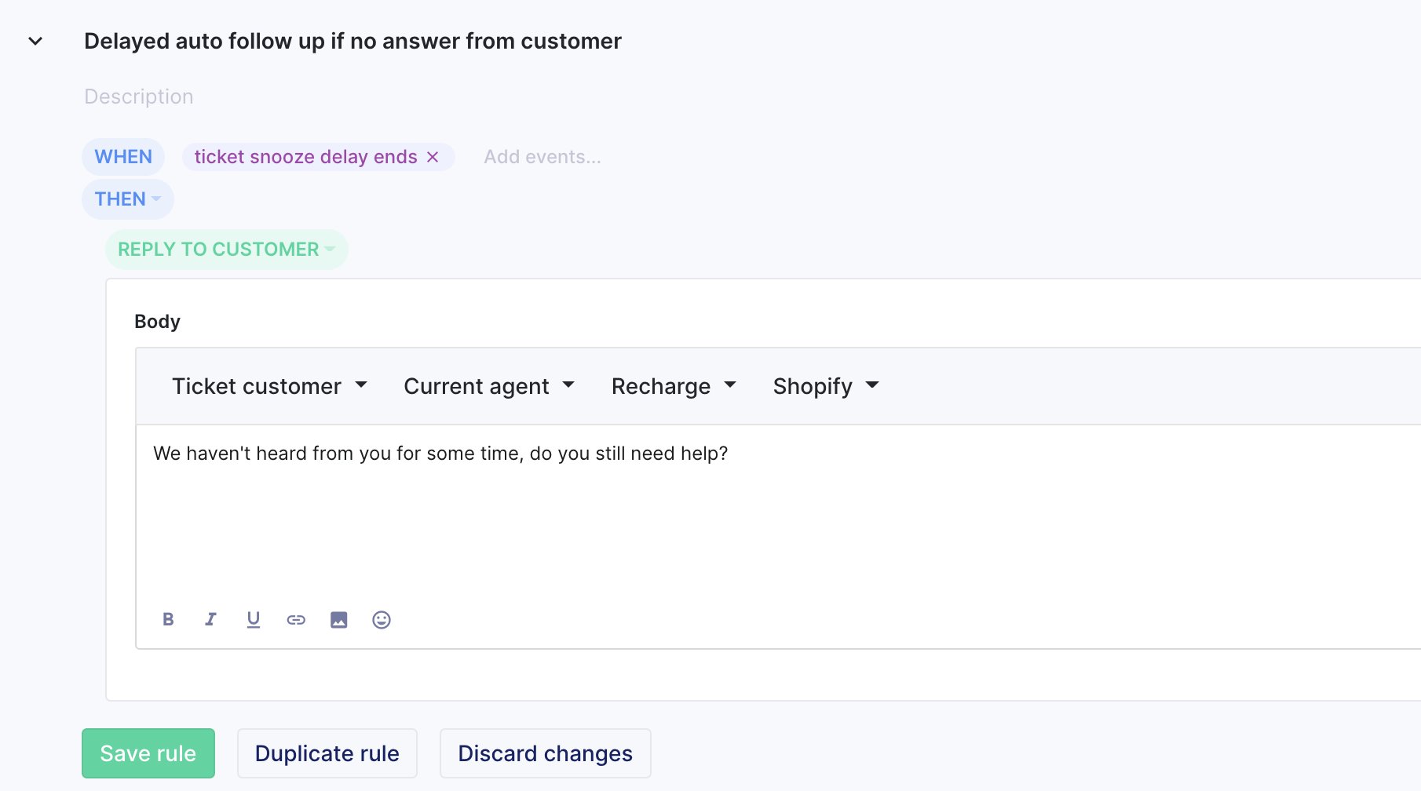Insert an image with the image icon
Viewport: 1421px width, 791px height.
tap(339, 620)
